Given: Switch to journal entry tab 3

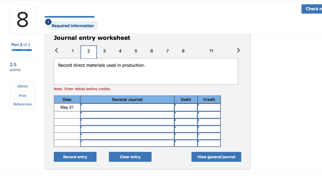Looking at the screenshot, I should [104, 51].
